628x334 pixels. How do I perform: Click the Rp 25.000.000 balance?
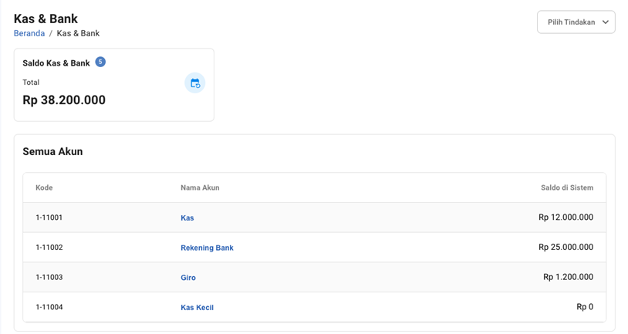566,248
